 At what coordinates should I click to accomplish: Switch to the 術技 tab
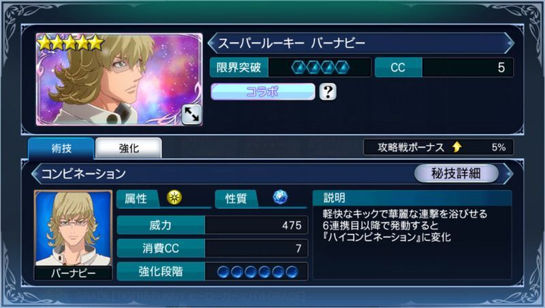click(x=61, y=149)
